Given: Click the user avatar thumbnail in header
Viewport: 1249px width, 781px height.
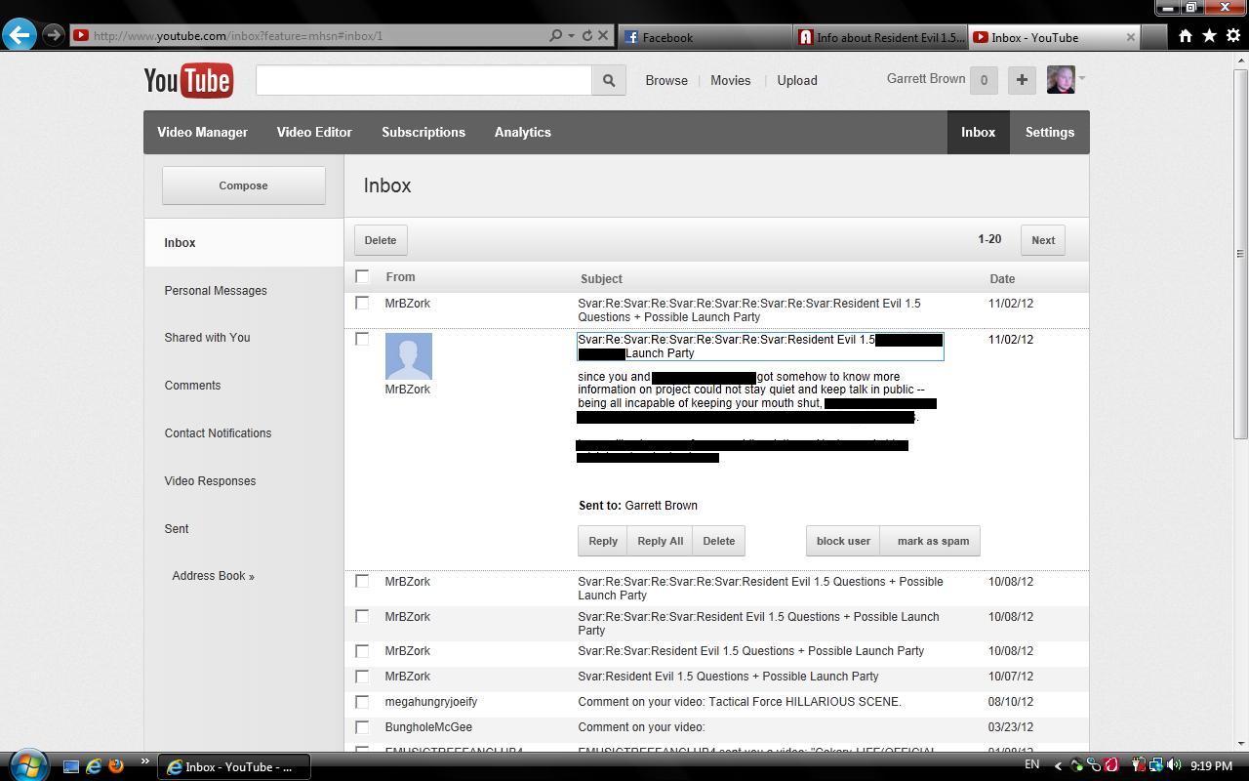Looking at the screenshot, I should [x=1060, y=80].
